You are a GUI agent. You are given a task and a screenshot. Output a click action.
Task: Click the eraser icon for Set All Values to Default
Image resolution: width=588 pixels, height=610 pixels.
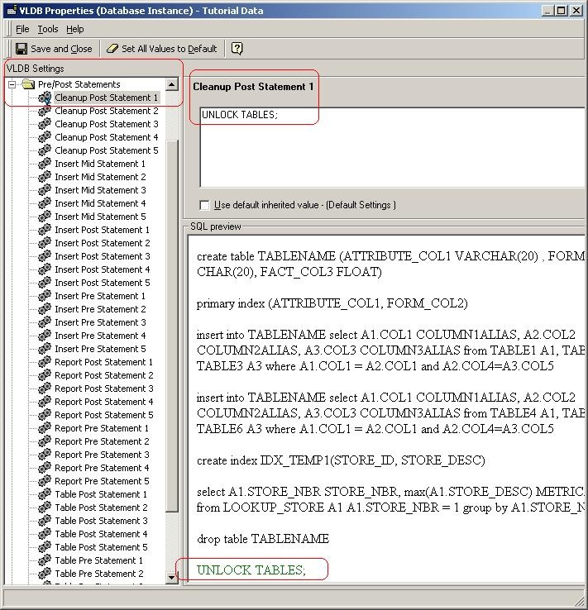click(112, 49)
